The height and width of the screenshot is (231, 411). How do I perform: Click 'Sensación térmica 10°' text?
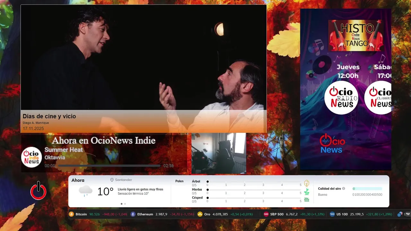click(x=133, y=193)
